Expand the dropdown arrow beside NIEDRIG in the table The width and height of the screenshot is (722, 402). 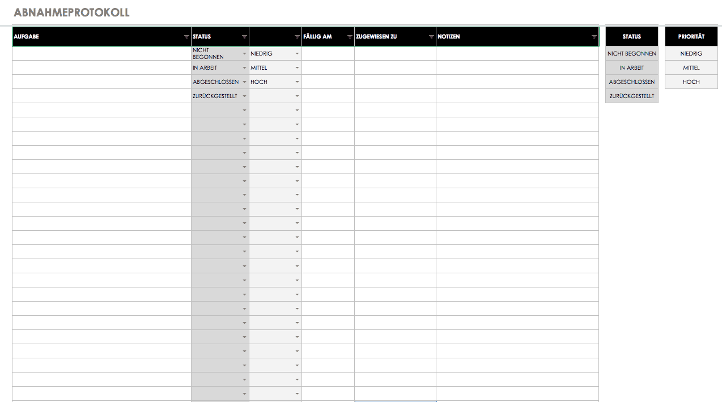point(297,54)
